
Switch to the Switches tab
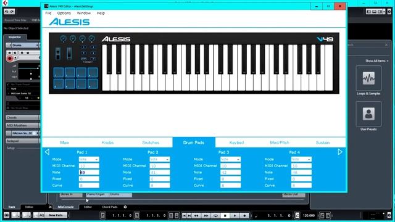coord(151,142)
